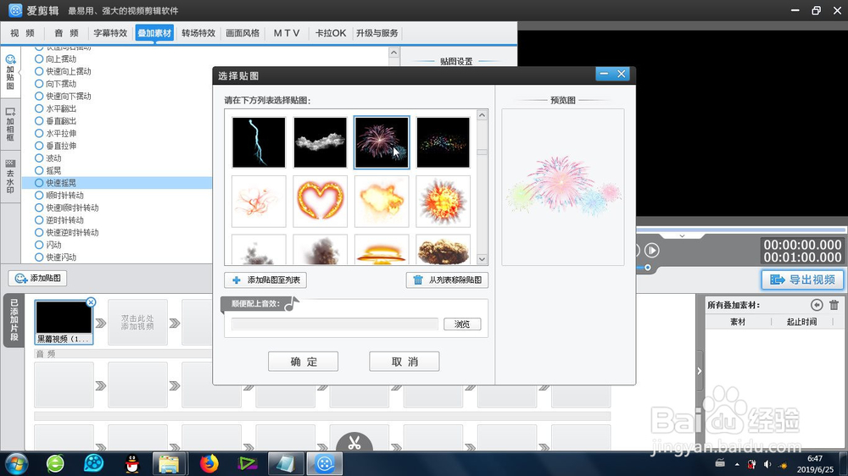Open the 卡拉OK tab
This screenshot has width=848, height=476.
click(331, 33)
